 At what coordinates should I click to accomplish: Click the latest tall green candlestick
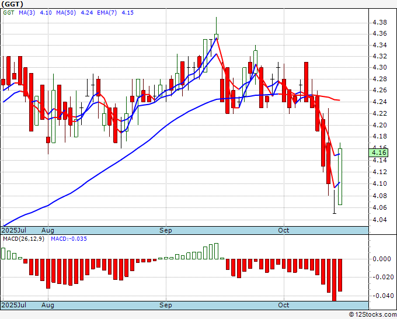point(340,176)
